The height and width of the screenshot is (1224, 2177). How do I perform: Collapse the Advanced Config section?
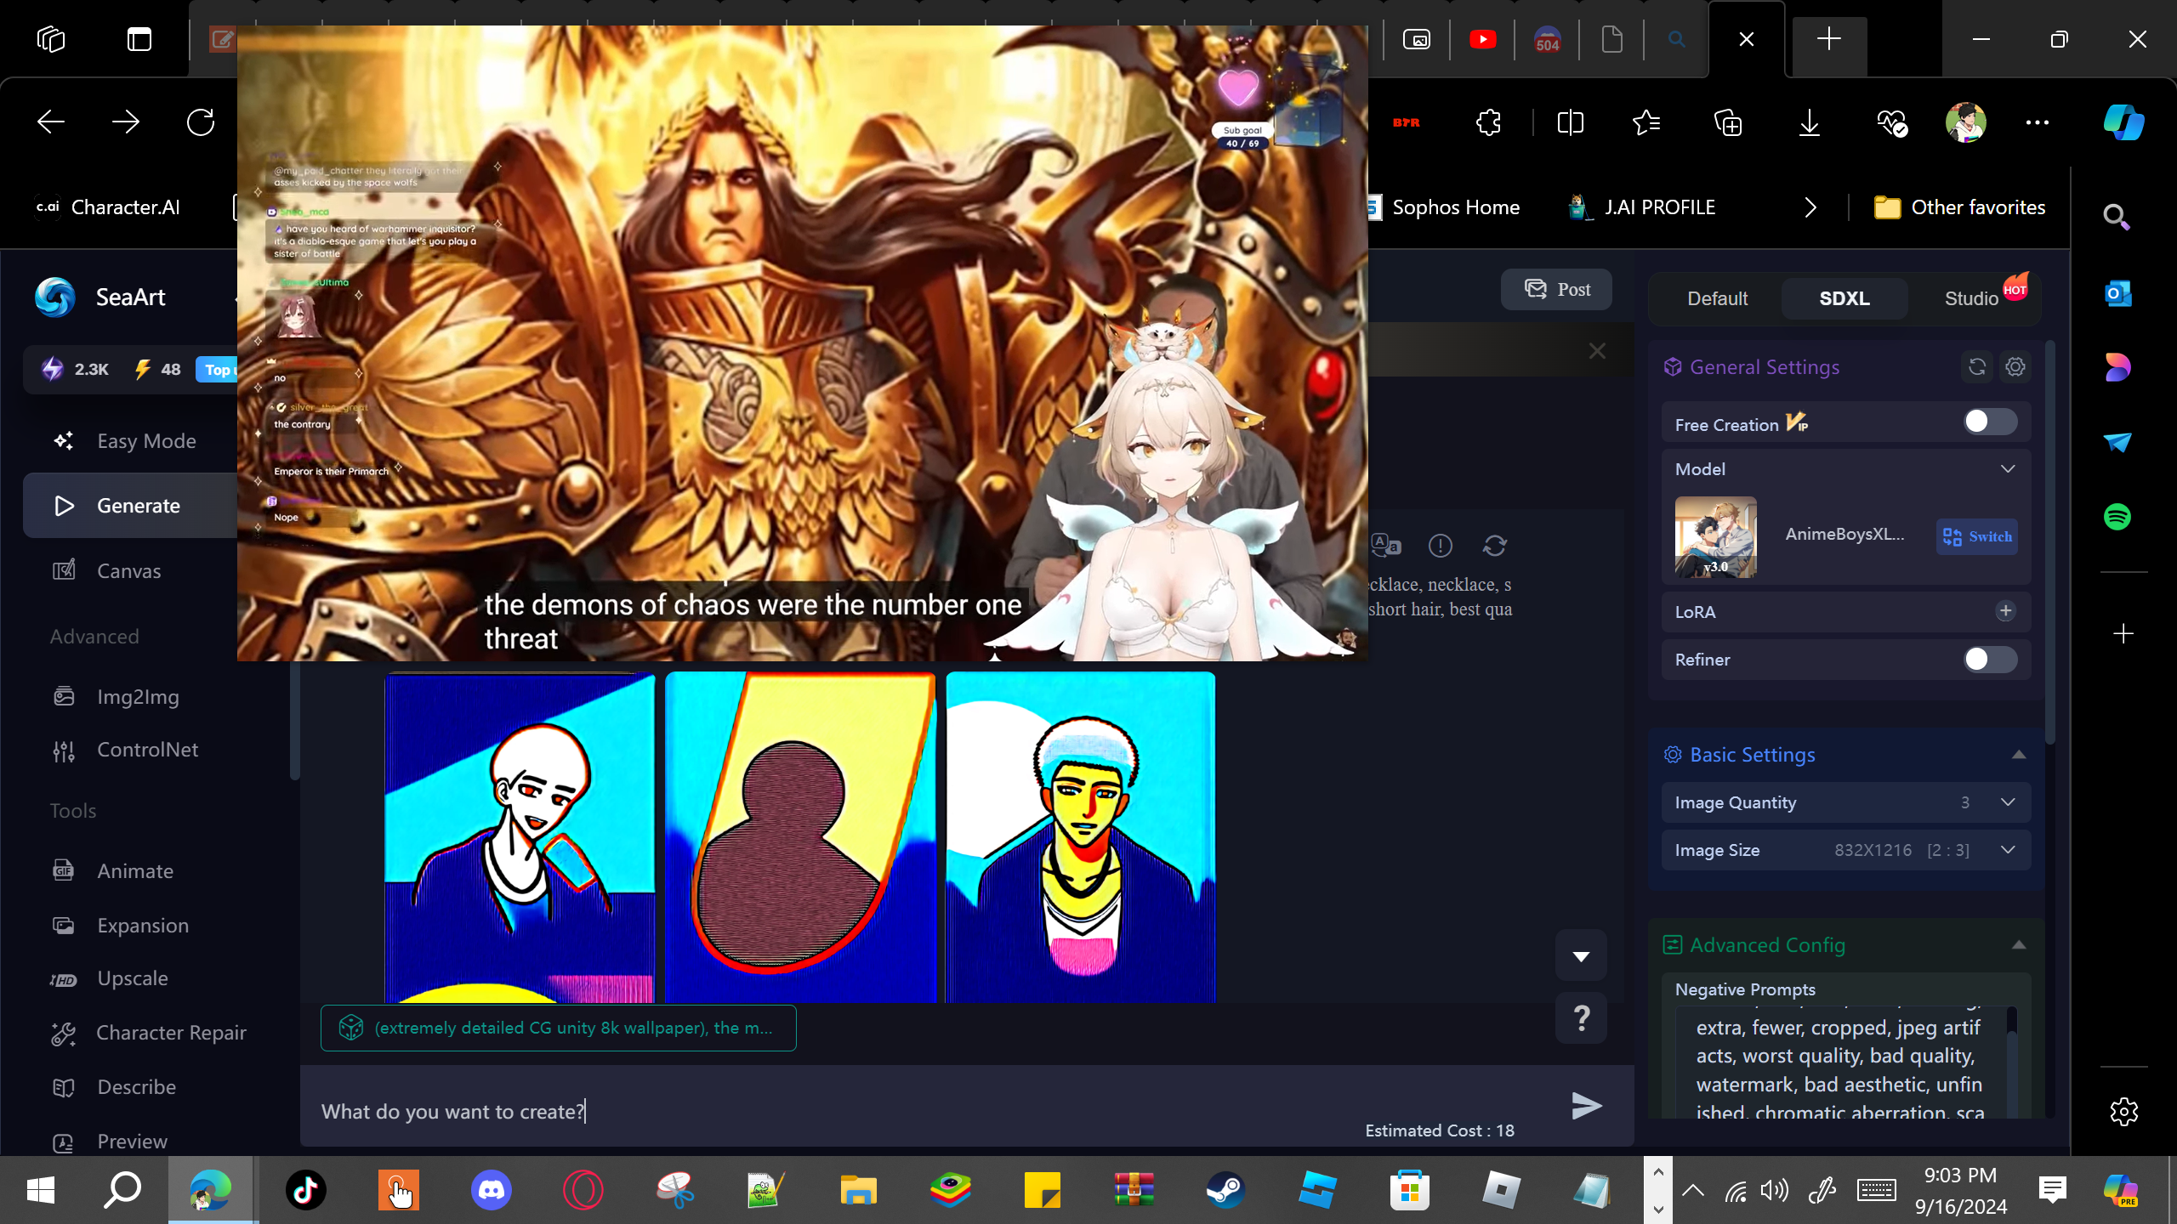2019,945
